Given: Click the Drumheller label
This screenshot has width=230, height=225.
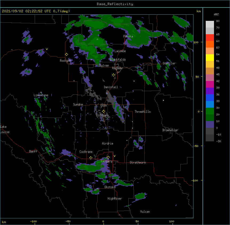Looking at the screenshot, I should (170, 130).
